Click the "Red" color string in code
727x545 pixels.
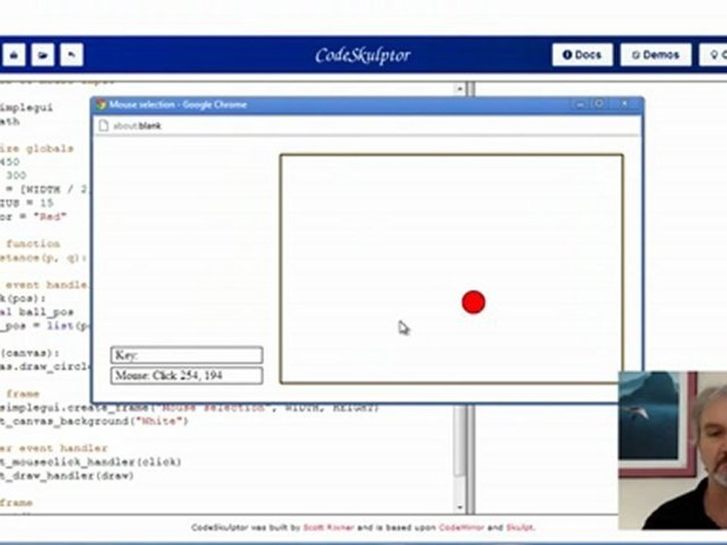pyautogui.click(x=50, y=217)
